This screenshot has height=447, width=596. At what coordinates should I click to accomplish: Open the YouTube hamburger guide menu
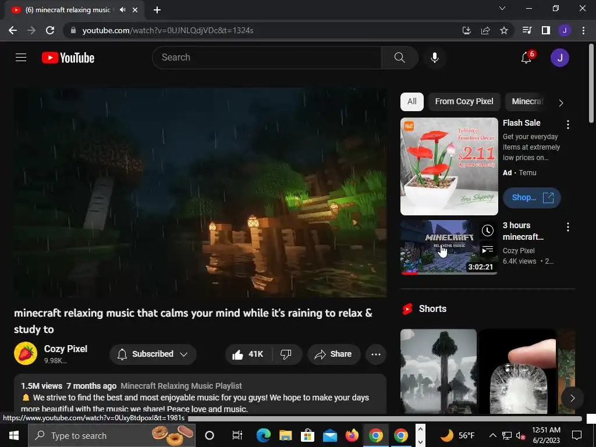point(21,58)
